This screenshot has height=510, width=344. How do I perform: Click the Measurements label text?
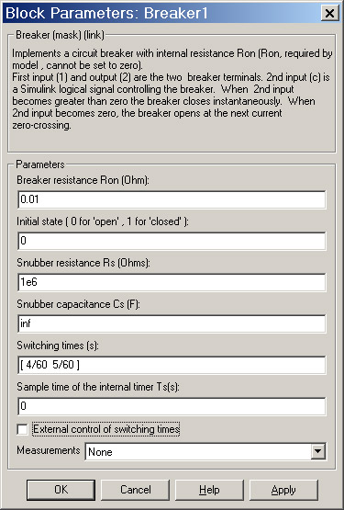pos(49,450)
